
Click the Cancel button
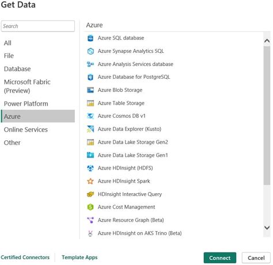(256, 258)
